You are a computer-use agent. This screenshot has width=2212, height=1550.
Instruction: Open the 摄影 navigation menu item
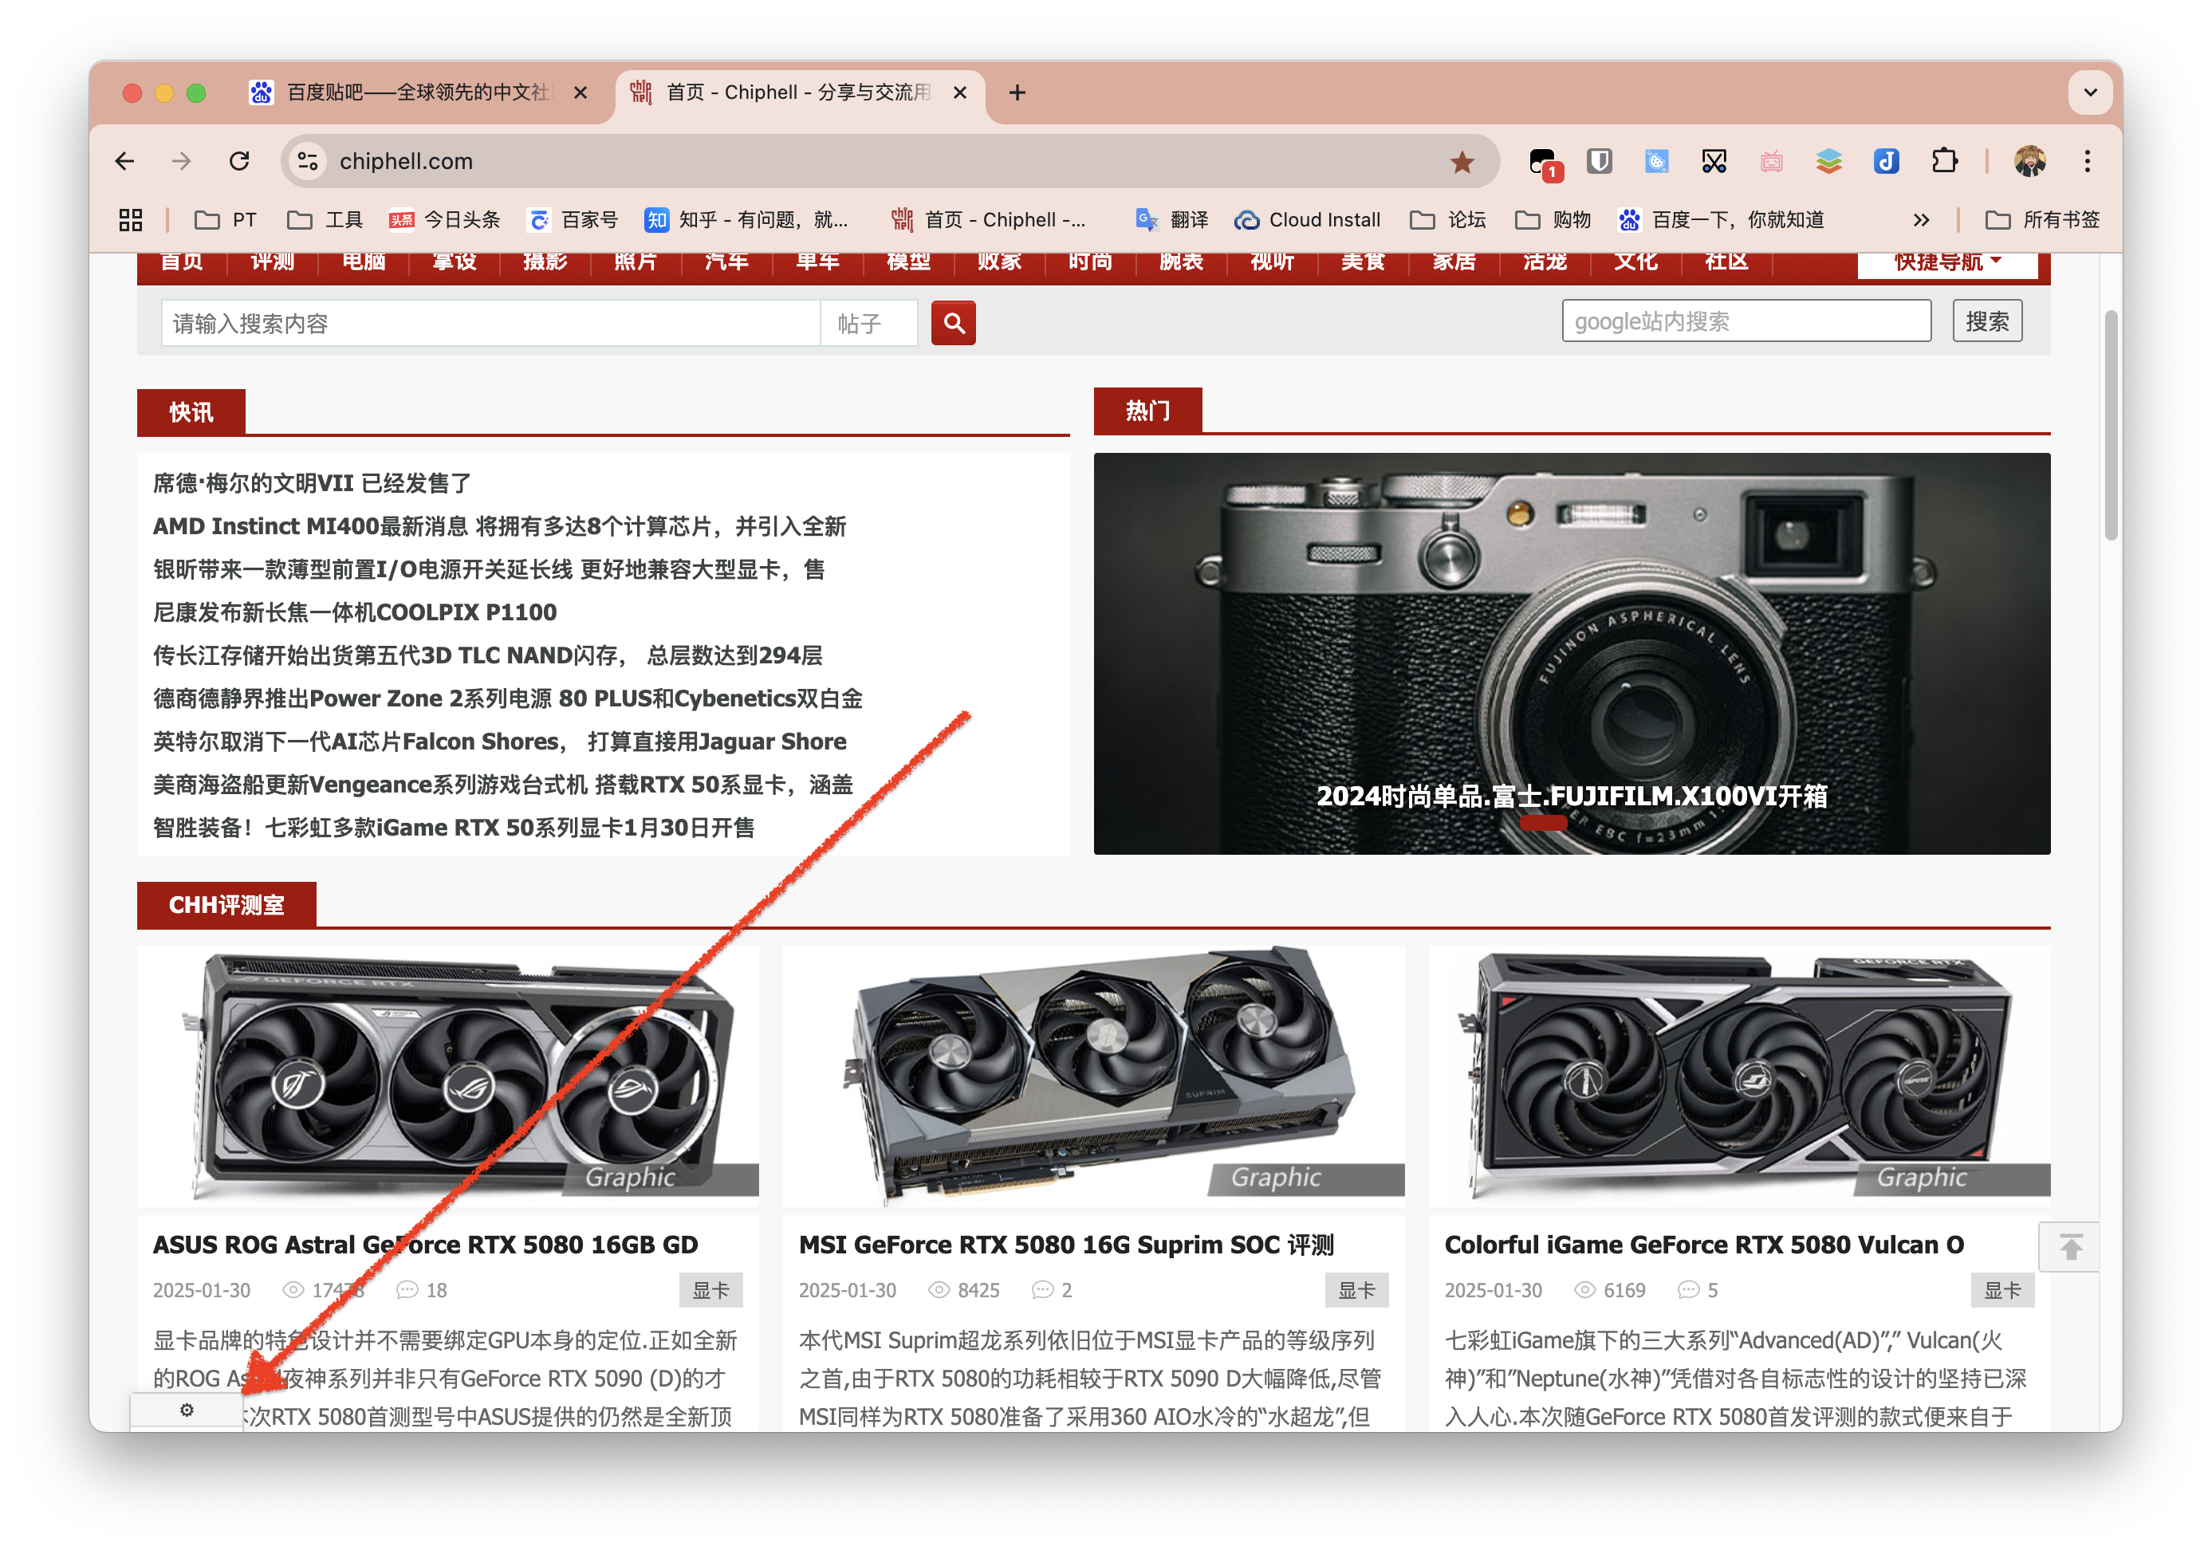pos(545,263)
